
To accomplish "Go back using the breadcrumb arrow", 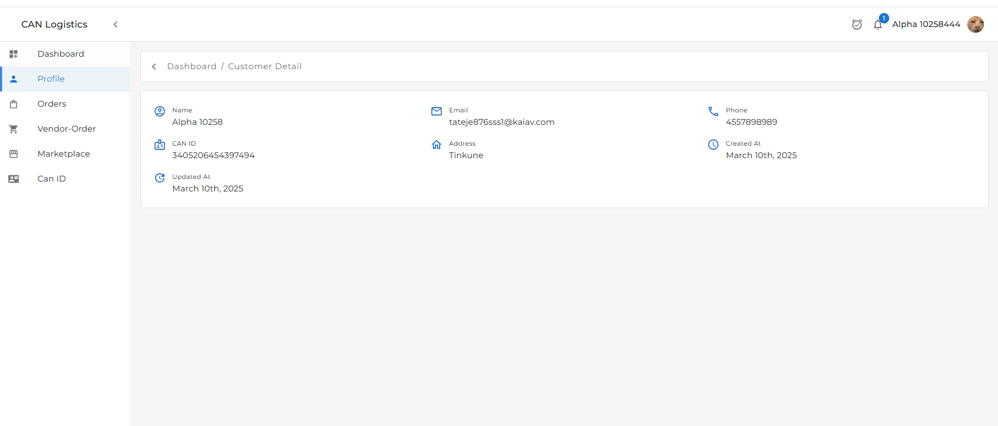I will [154, 67].
